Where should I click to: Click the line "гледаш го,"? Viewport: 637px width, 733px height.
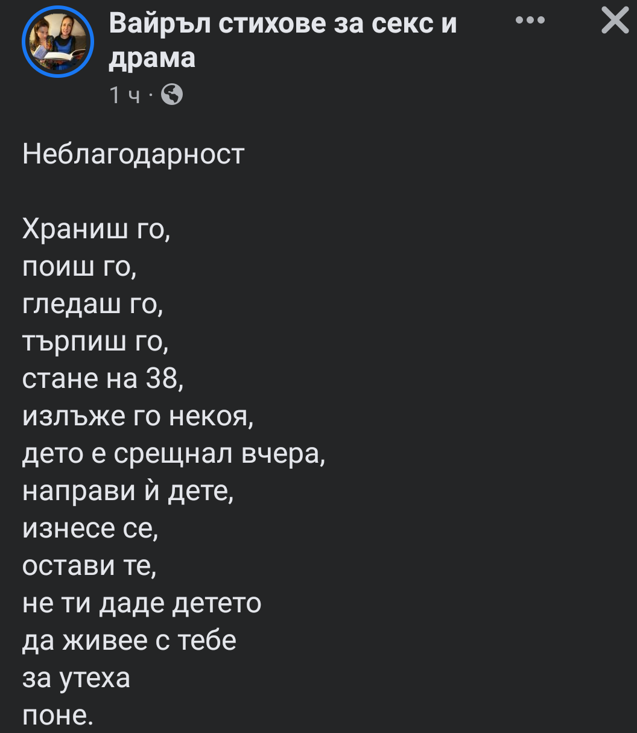tap(93, 303)
